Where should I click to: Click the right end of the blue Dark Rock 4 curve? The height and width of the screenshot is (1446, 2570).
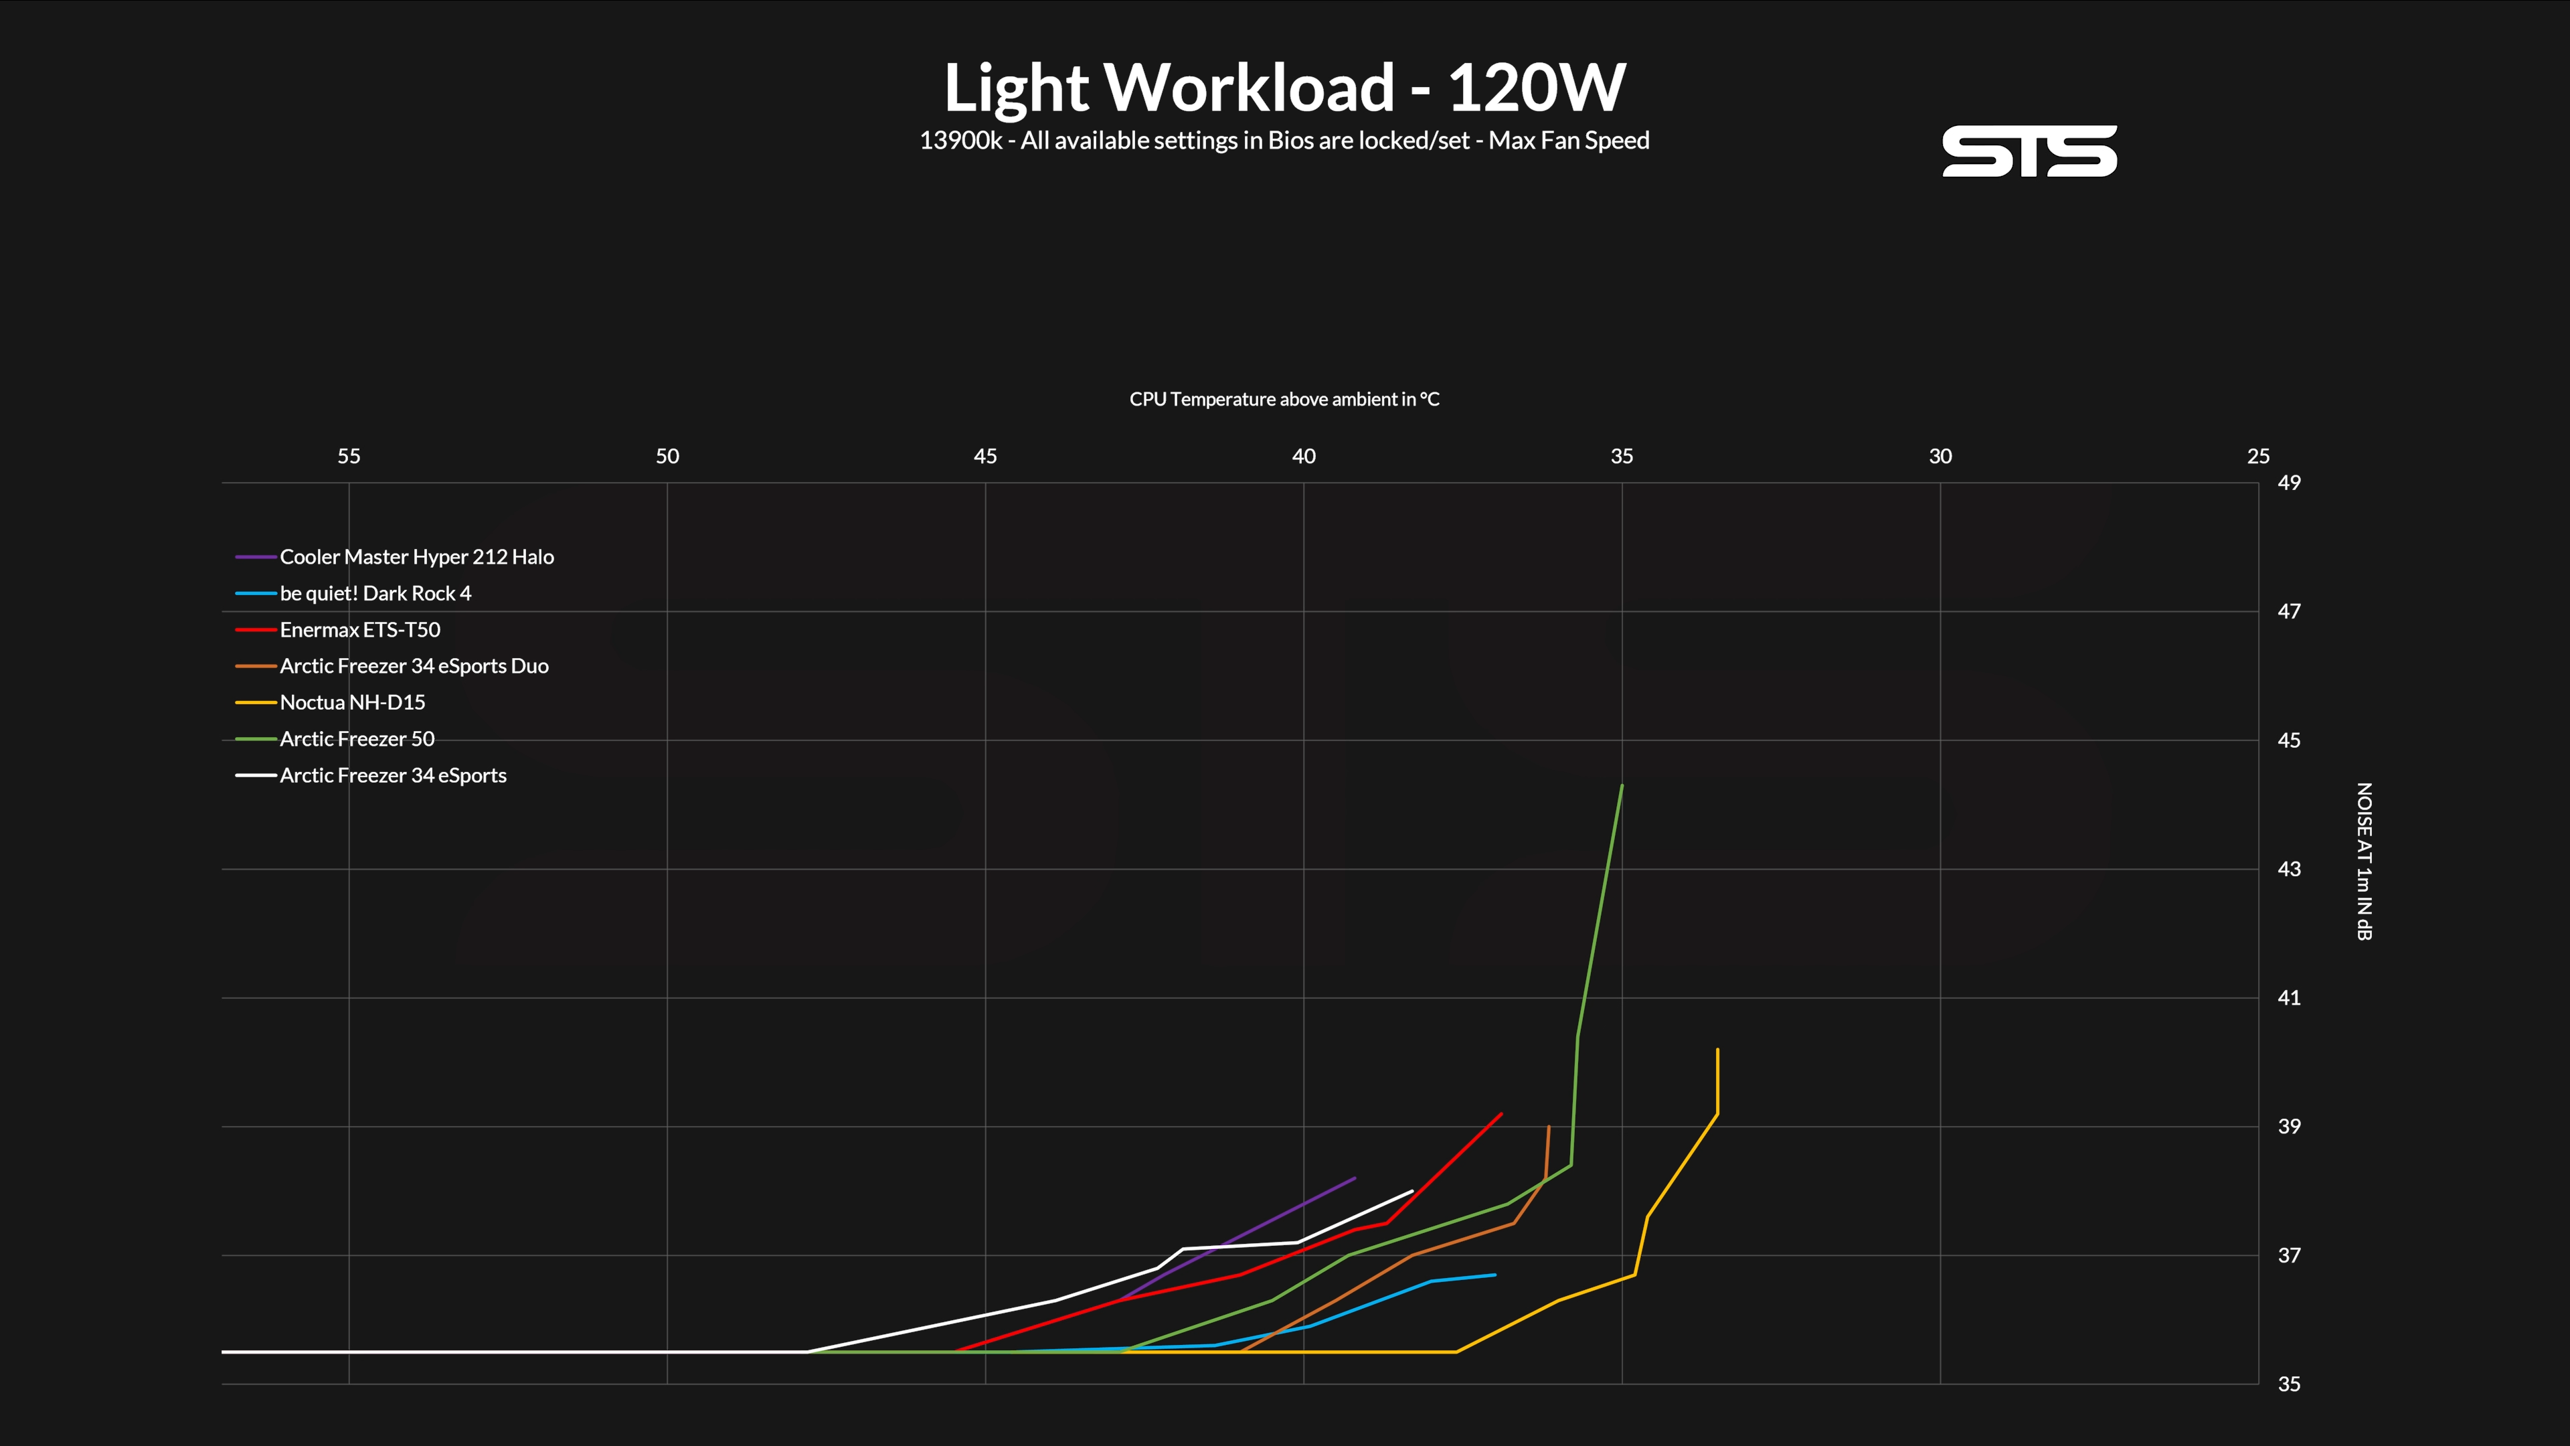click(x=1494, y=1275)
